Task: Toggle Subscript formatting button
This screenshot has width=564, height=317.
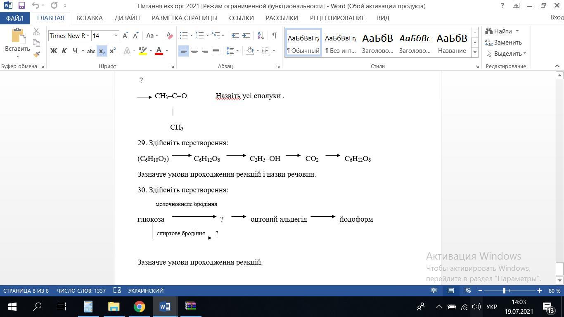Action: (102, 51)
